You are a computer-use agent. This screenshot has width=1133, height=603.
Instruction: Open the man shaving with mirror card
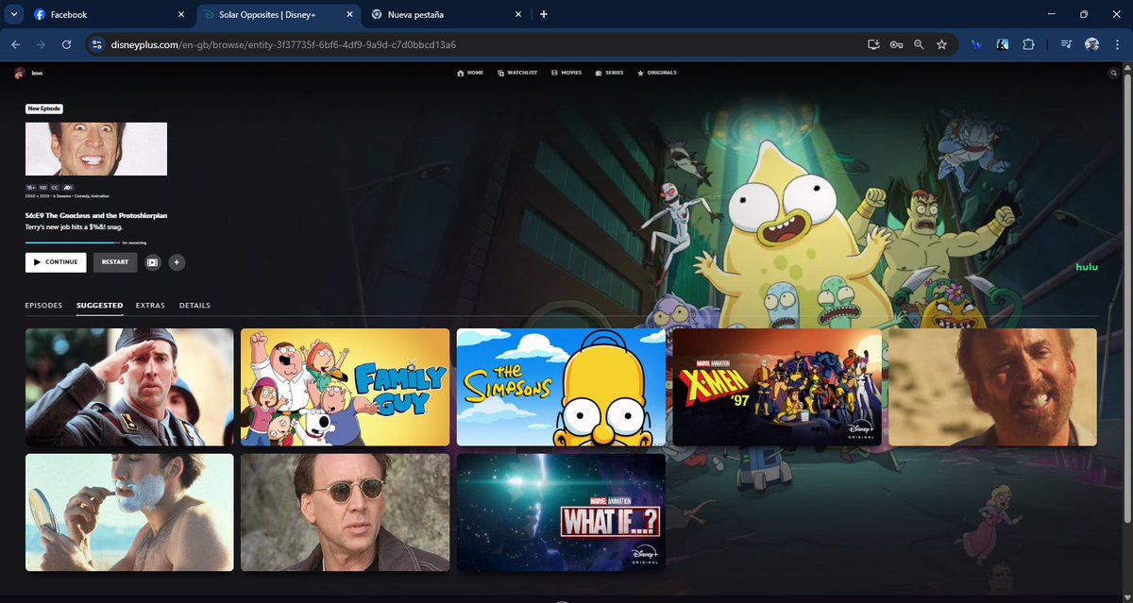click(x=129, y=512)
